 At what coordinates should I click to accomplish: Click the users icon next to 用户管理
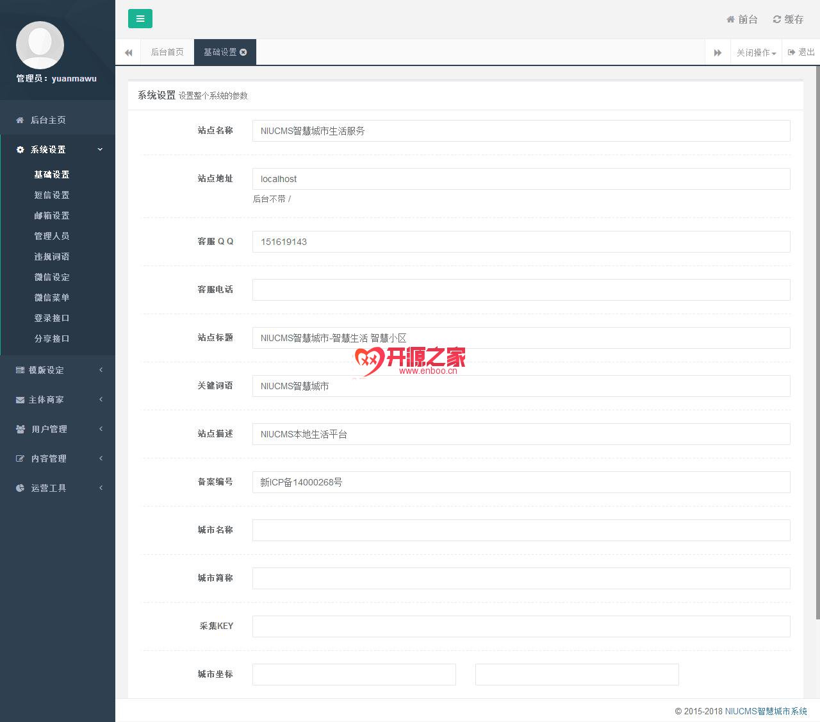pos(20,430)
